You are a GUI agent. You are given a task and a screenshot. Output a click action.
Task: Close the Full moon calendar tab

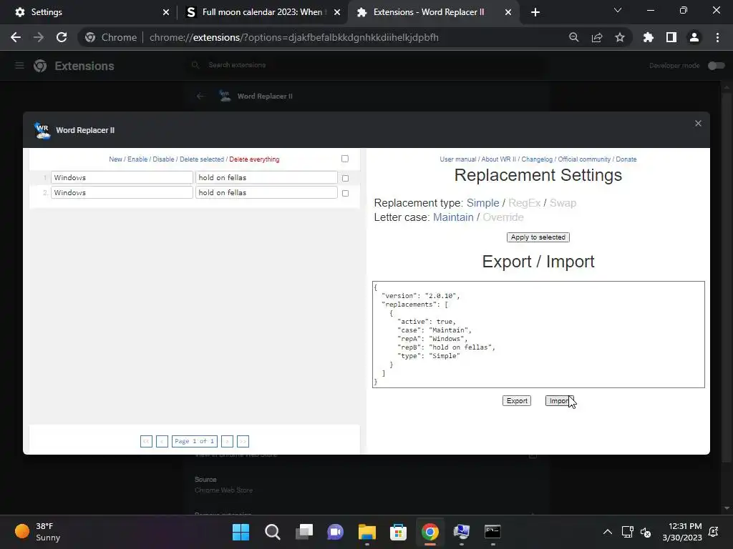tap(337, 12)
